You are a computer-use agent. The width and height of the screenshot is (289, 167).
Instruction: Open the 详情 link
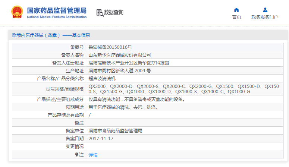(x=93, y=155)
